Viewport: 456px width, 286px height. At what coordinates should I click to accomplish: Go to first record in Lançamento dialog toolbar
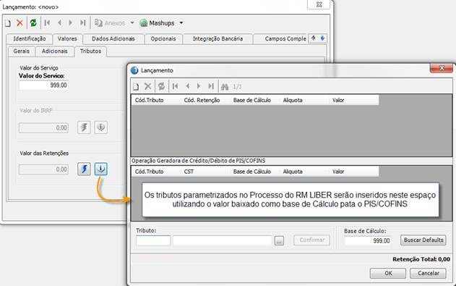[x=175, y=86]
